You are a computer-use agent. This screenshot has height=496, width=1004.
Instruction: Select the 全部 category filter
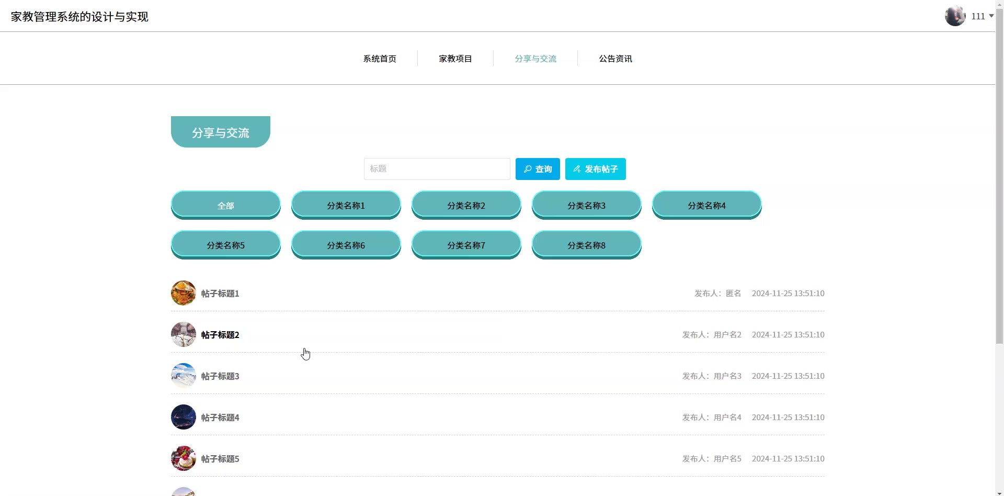click(x=225, y=205)
